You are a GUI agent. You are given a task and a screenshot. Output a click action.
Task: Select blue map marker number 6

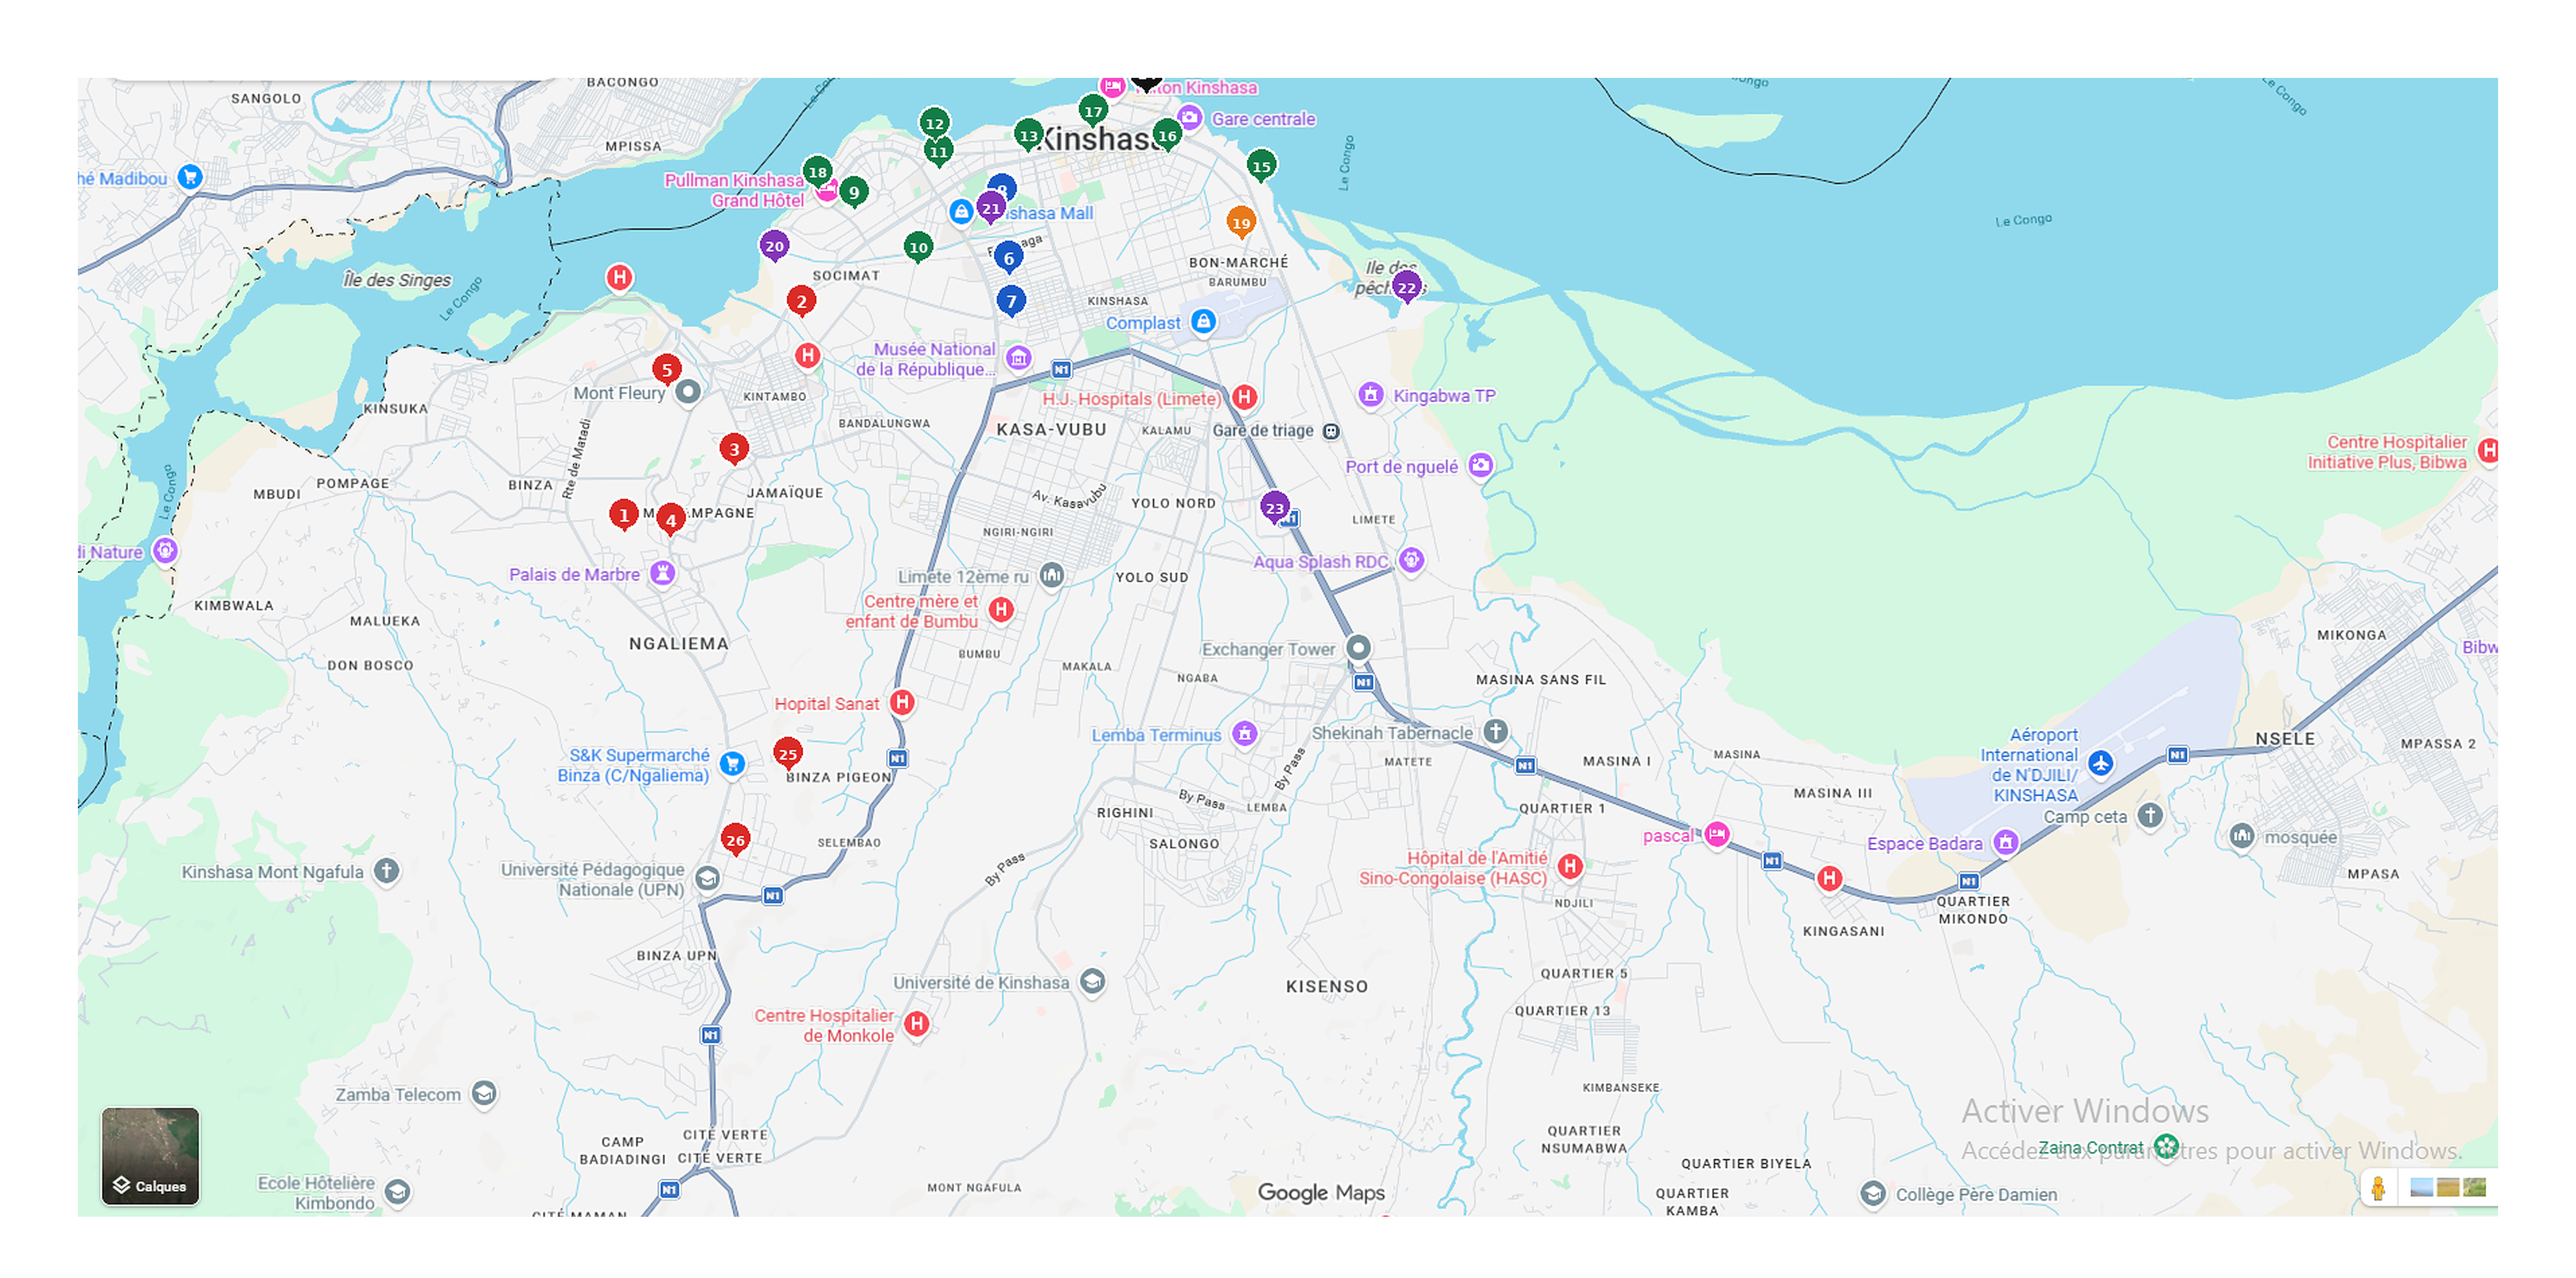[x=1009, y=258]
